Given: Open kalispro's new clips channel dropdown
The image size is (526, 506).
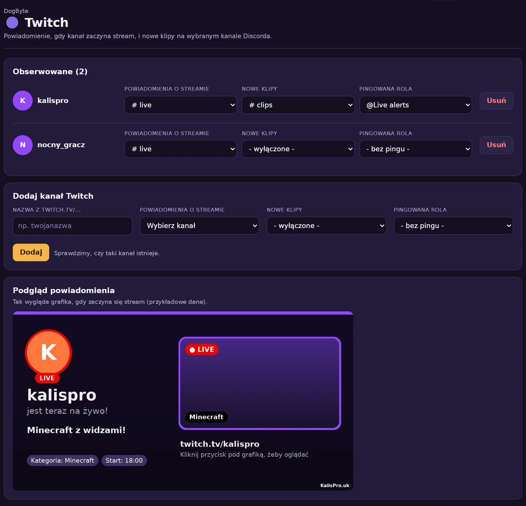Looking at the screenshot, I should [x=298, y=105].
